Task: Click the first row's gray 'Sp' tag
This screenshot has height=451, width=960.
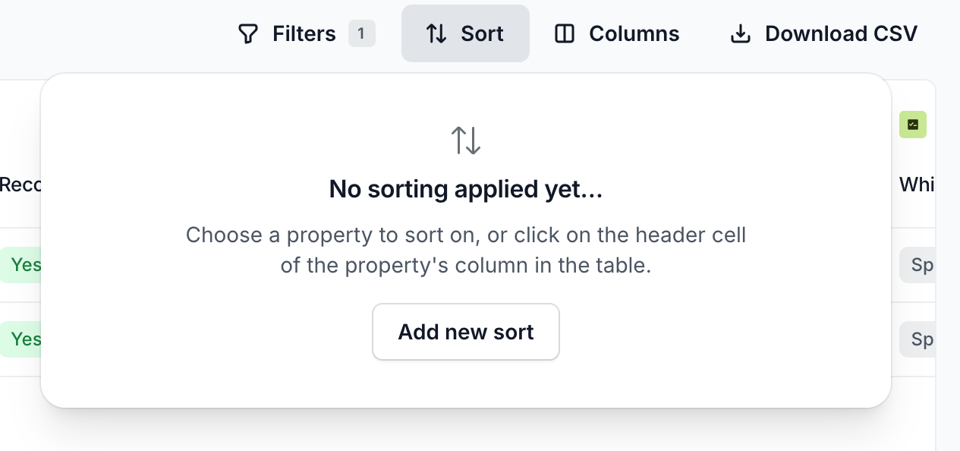Action: point(921,265)
